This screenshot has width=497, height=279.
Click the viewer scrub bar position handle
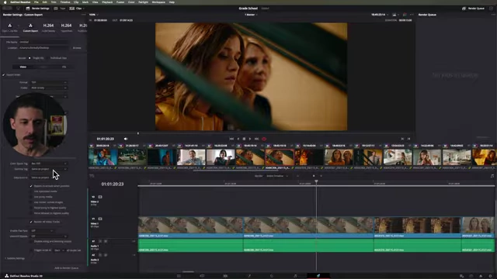(138, 133)
